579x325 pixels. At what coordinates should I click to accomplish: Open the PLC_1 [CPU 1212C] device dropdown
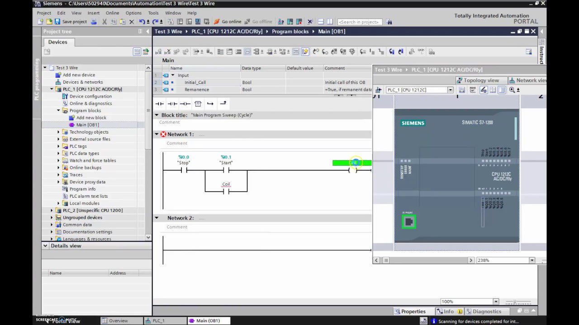[450, 90]
